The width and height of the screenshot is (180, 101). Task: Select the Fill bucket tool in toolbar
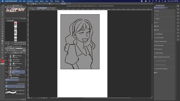click(3, 41)
